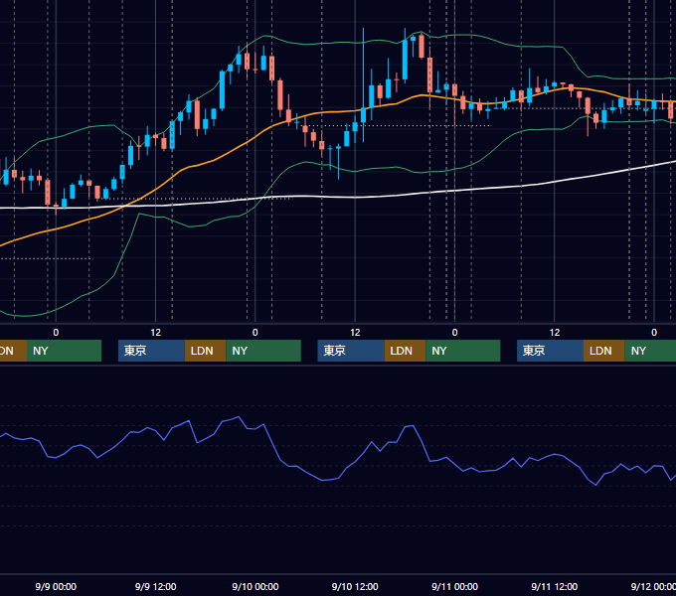Click hour label 12 above the 9/11 12:00 date

click(555, 333)
